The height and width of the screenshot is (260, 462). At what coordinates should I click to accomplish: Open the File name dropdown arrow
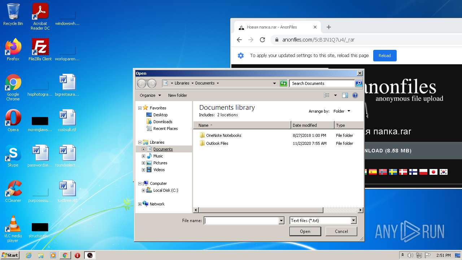pyautogui.click(x=282, y=221)
